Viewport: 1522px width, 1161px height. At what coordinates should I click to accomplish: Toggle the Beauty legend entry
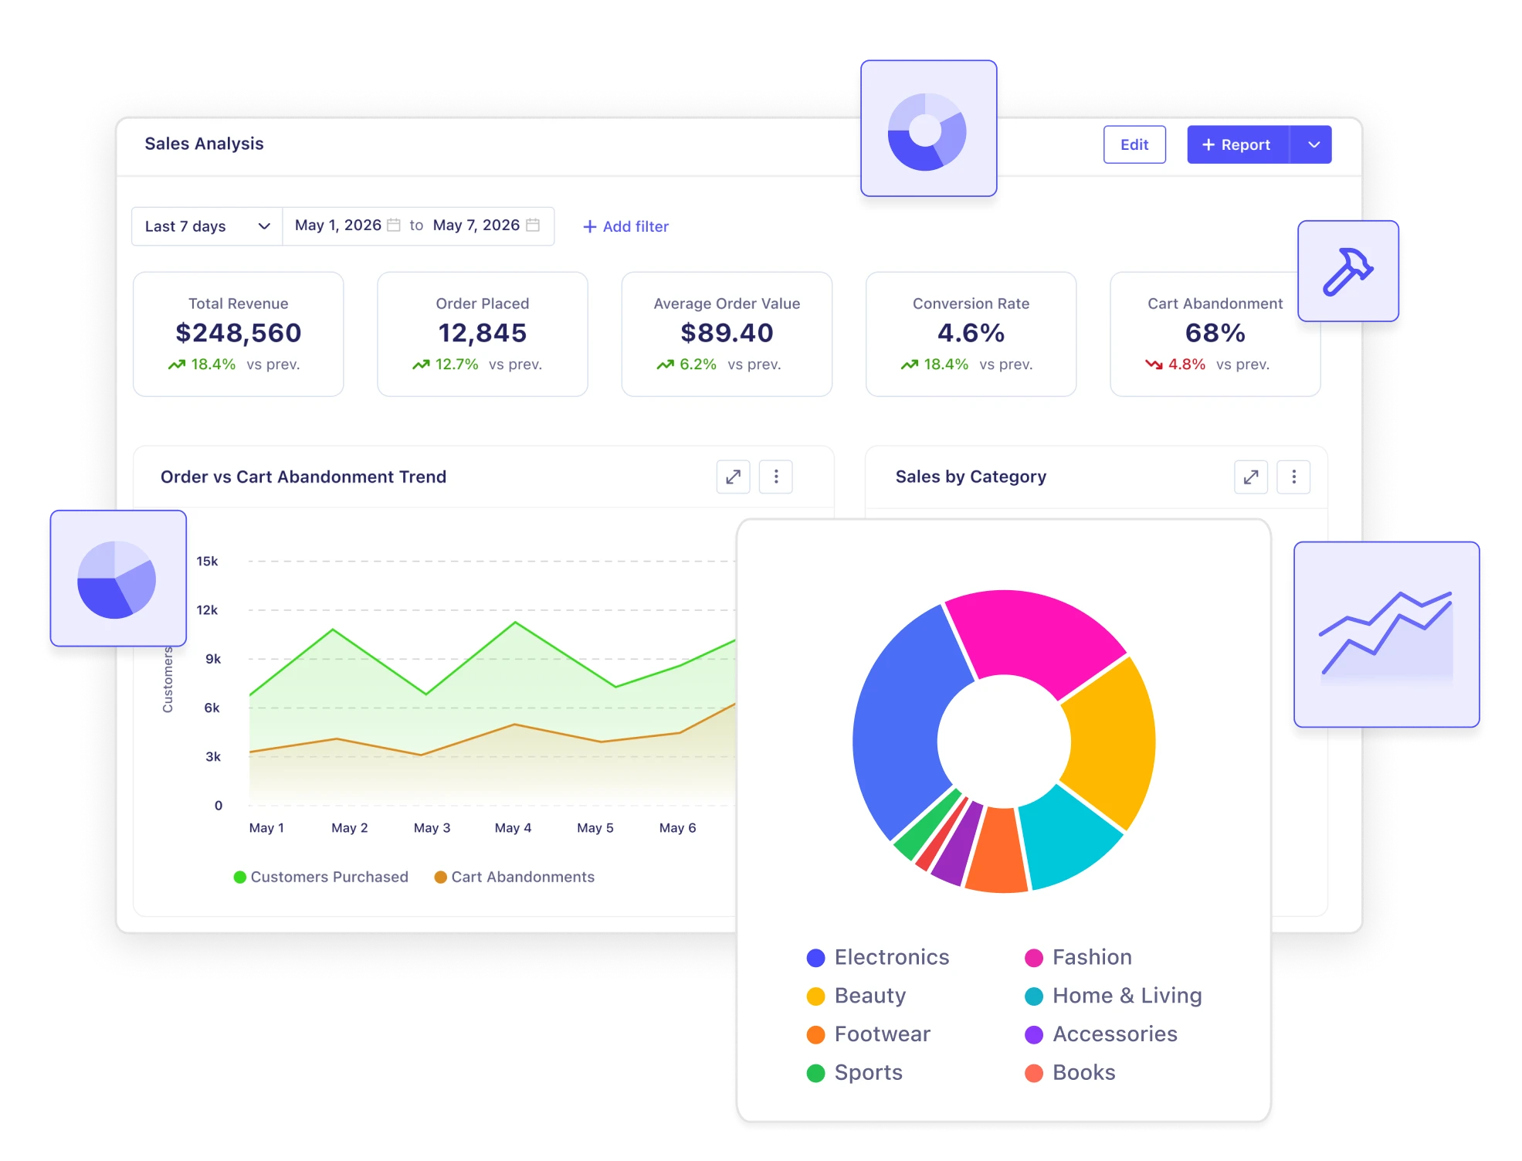pyautogui.click(x=856, y=996)
